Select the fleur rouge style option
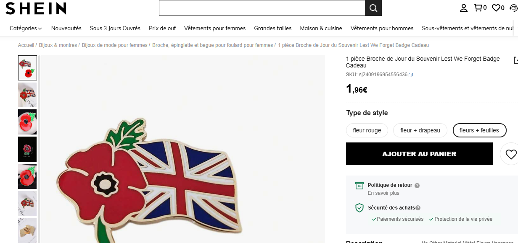The image size is (518, 243). pos(367,130)
